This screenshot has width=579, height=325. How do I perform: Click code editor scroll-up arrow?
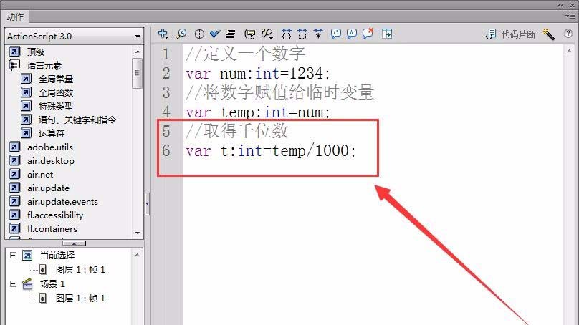(569, 51)
